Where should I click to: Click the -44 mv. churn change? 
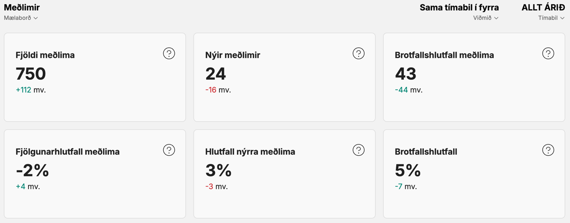pyautogui.click(x=409, y=90)
